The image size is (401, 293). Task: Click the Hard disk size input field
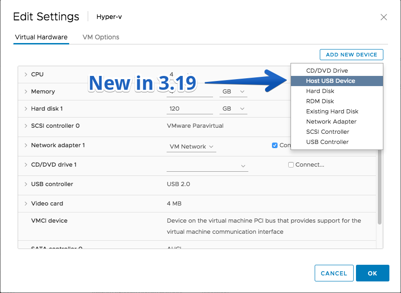(x=190, y=109)
